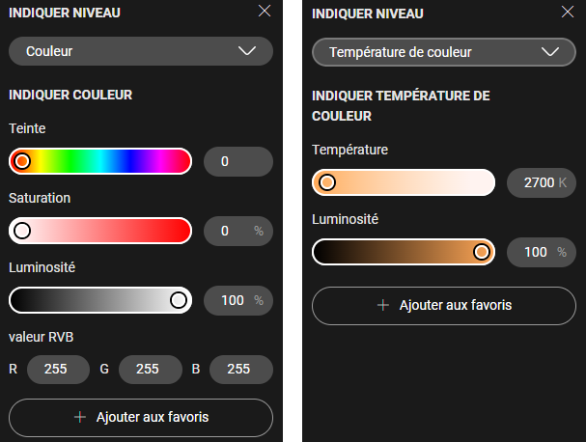Close the left Indiquer Niveau panel

[265, 12]
